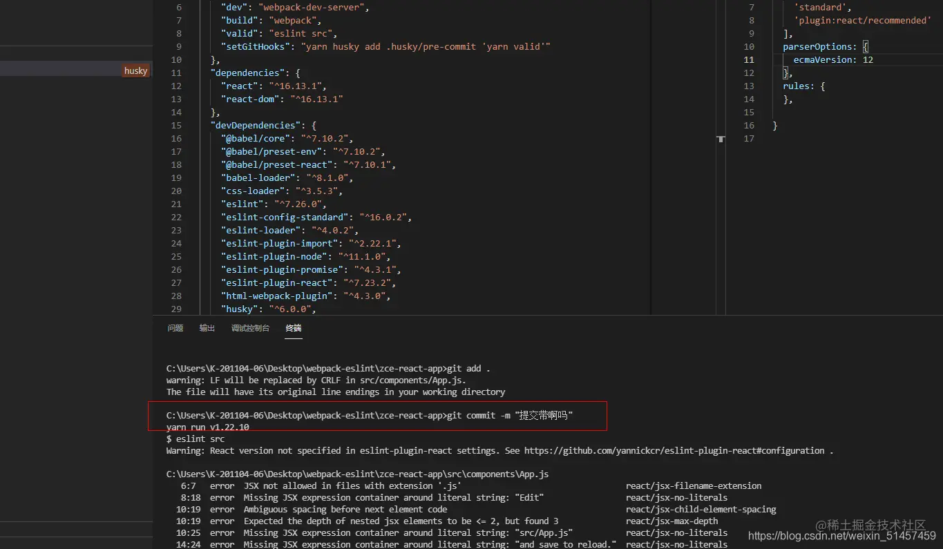Place cursor on the "setGitHooks" script line
Viewport: 943px width, 549px height.
[x=385, y=47]
